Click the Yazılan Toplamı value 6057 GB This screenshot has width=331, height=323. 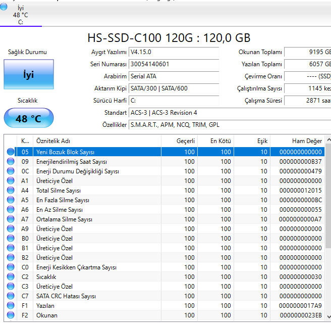[308, 64]
